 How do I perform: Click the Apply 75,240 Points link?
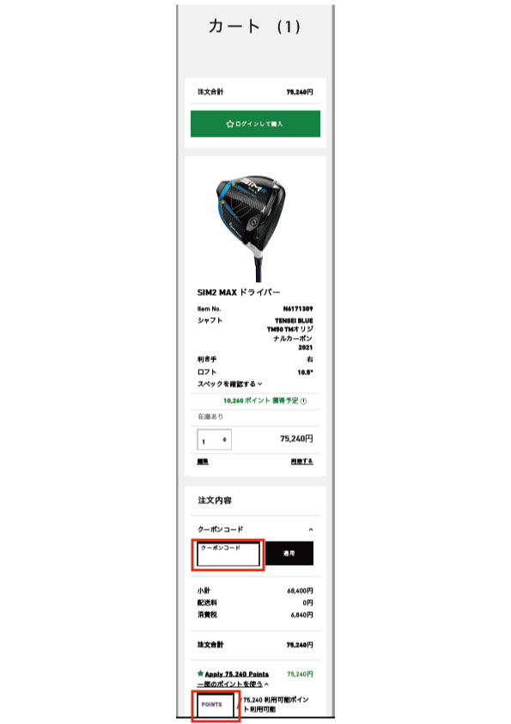[236, 674]
